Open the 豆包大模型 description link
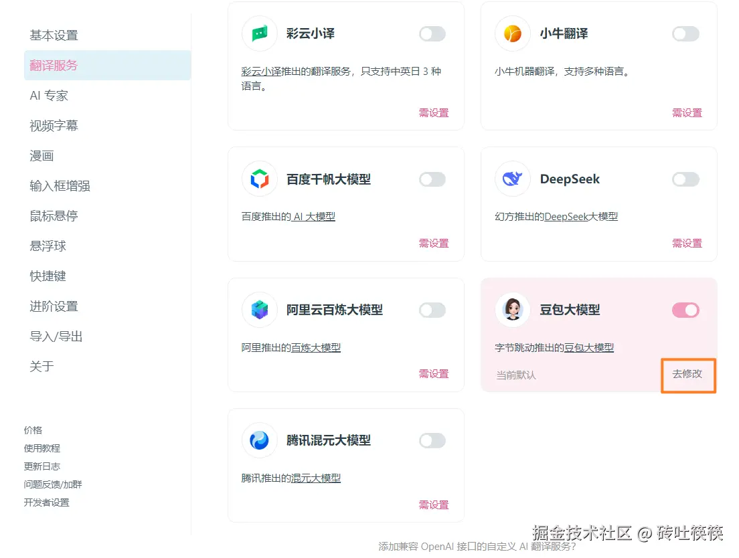The width and height of the screenshot is (739, 558). (x=588, y=347)
